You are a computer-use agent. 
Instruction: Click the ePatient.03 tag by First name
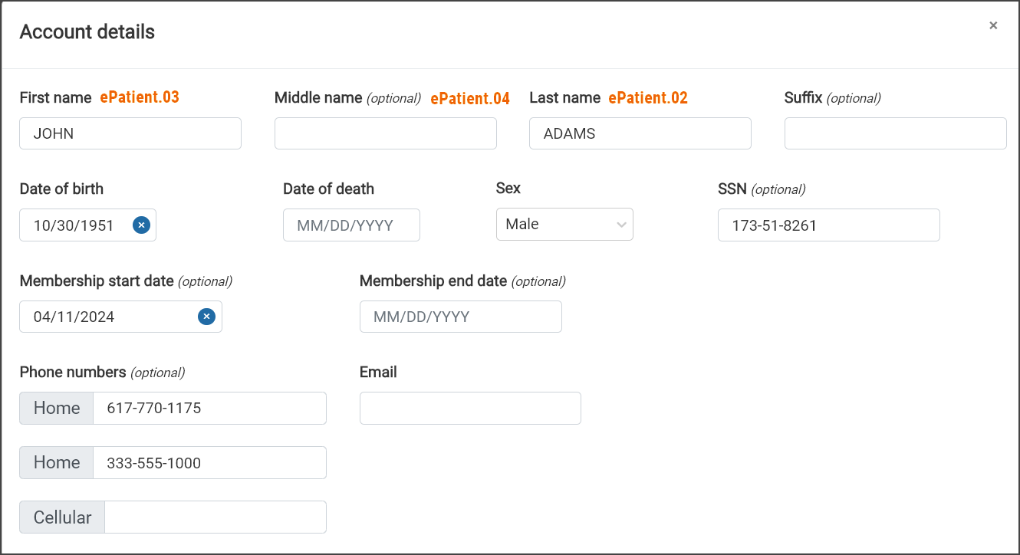(140, 97)
